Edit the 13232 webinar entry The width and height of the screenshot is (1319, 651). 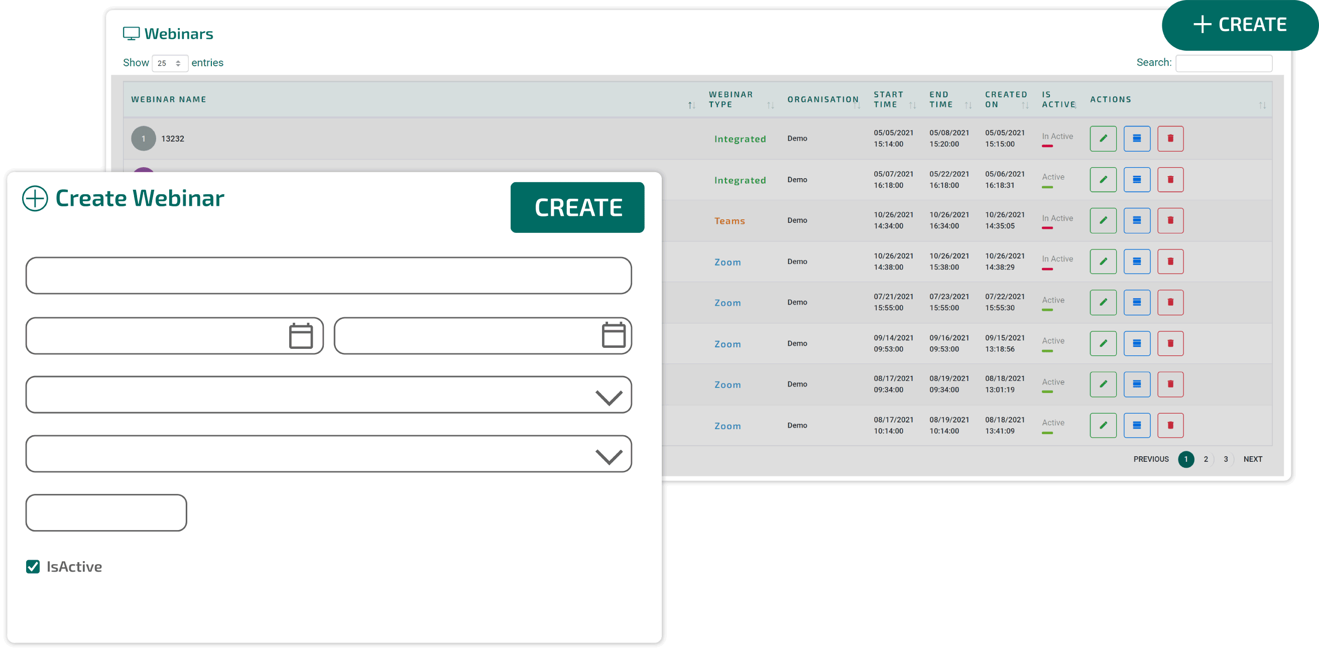[x=1104, y=138]
